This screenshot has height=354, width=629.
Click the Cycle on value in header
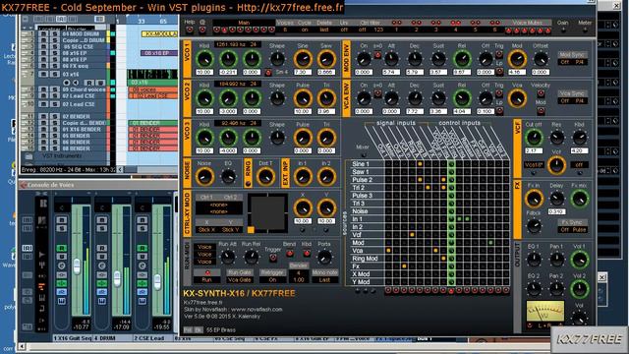click(x=305, y=29)
